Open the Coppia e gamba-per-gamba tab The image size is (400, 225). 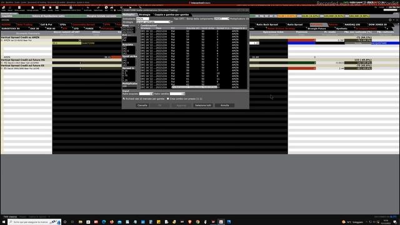tap(172, 14)
